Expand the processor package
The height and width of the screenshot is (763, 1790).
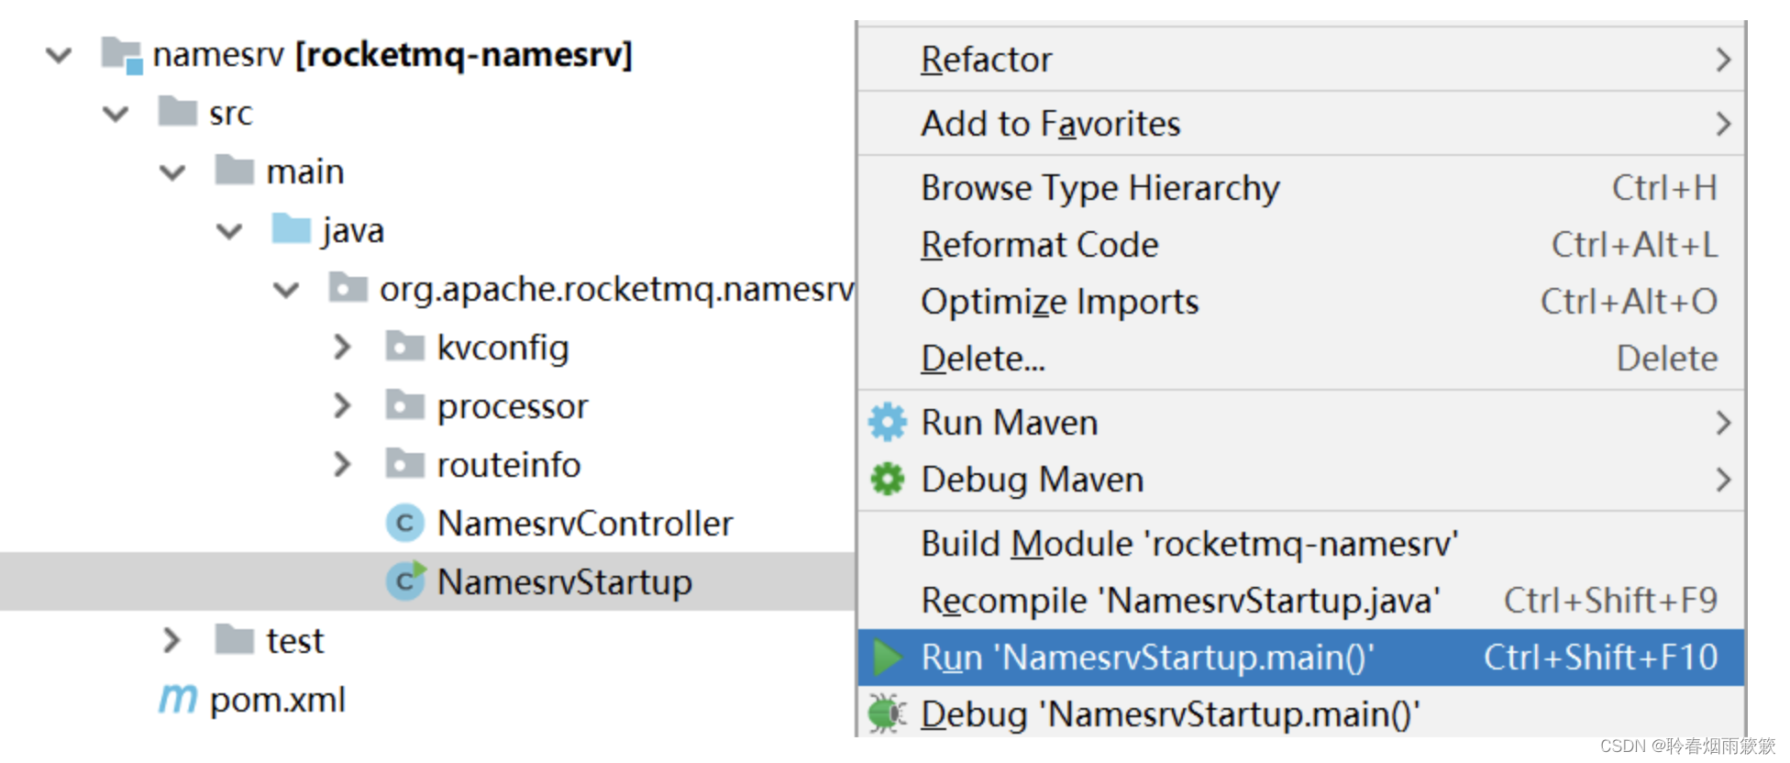342,405
